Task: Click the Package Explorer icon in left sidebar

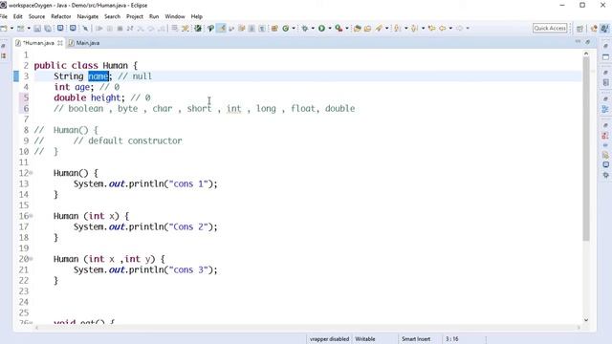Action: 4,55
